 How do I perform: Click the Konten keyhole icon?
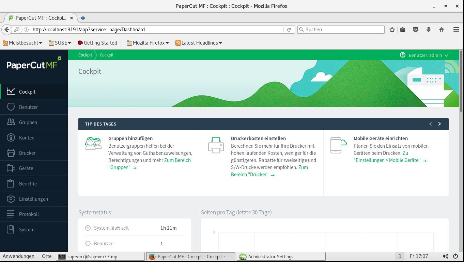[x=11, y=138]
